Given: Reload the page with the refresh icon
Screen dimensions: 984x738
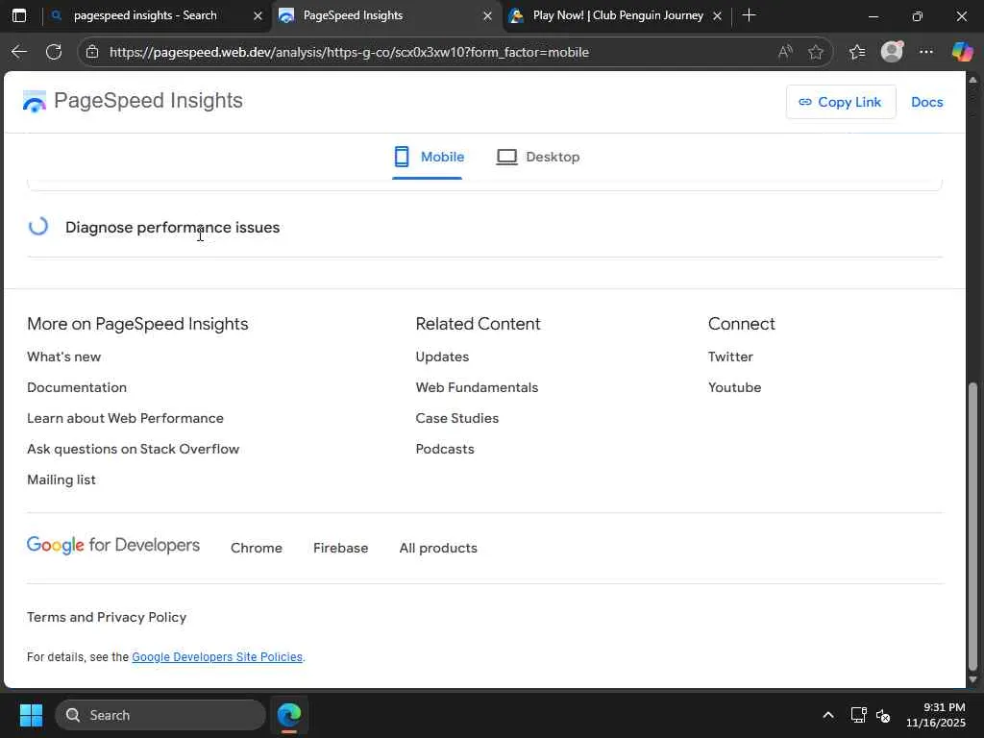Looking at the screenshot, I should pyautogui.click(x=54, y=52).
